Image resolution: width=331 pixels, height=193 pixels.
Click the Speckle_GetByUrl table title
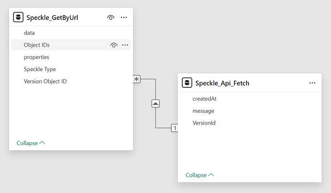pyautogui.click(x=52, y=18)
